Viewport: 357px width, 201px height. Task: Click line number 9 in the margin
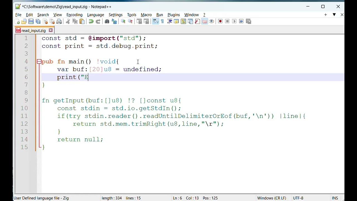tap(26, 100)
